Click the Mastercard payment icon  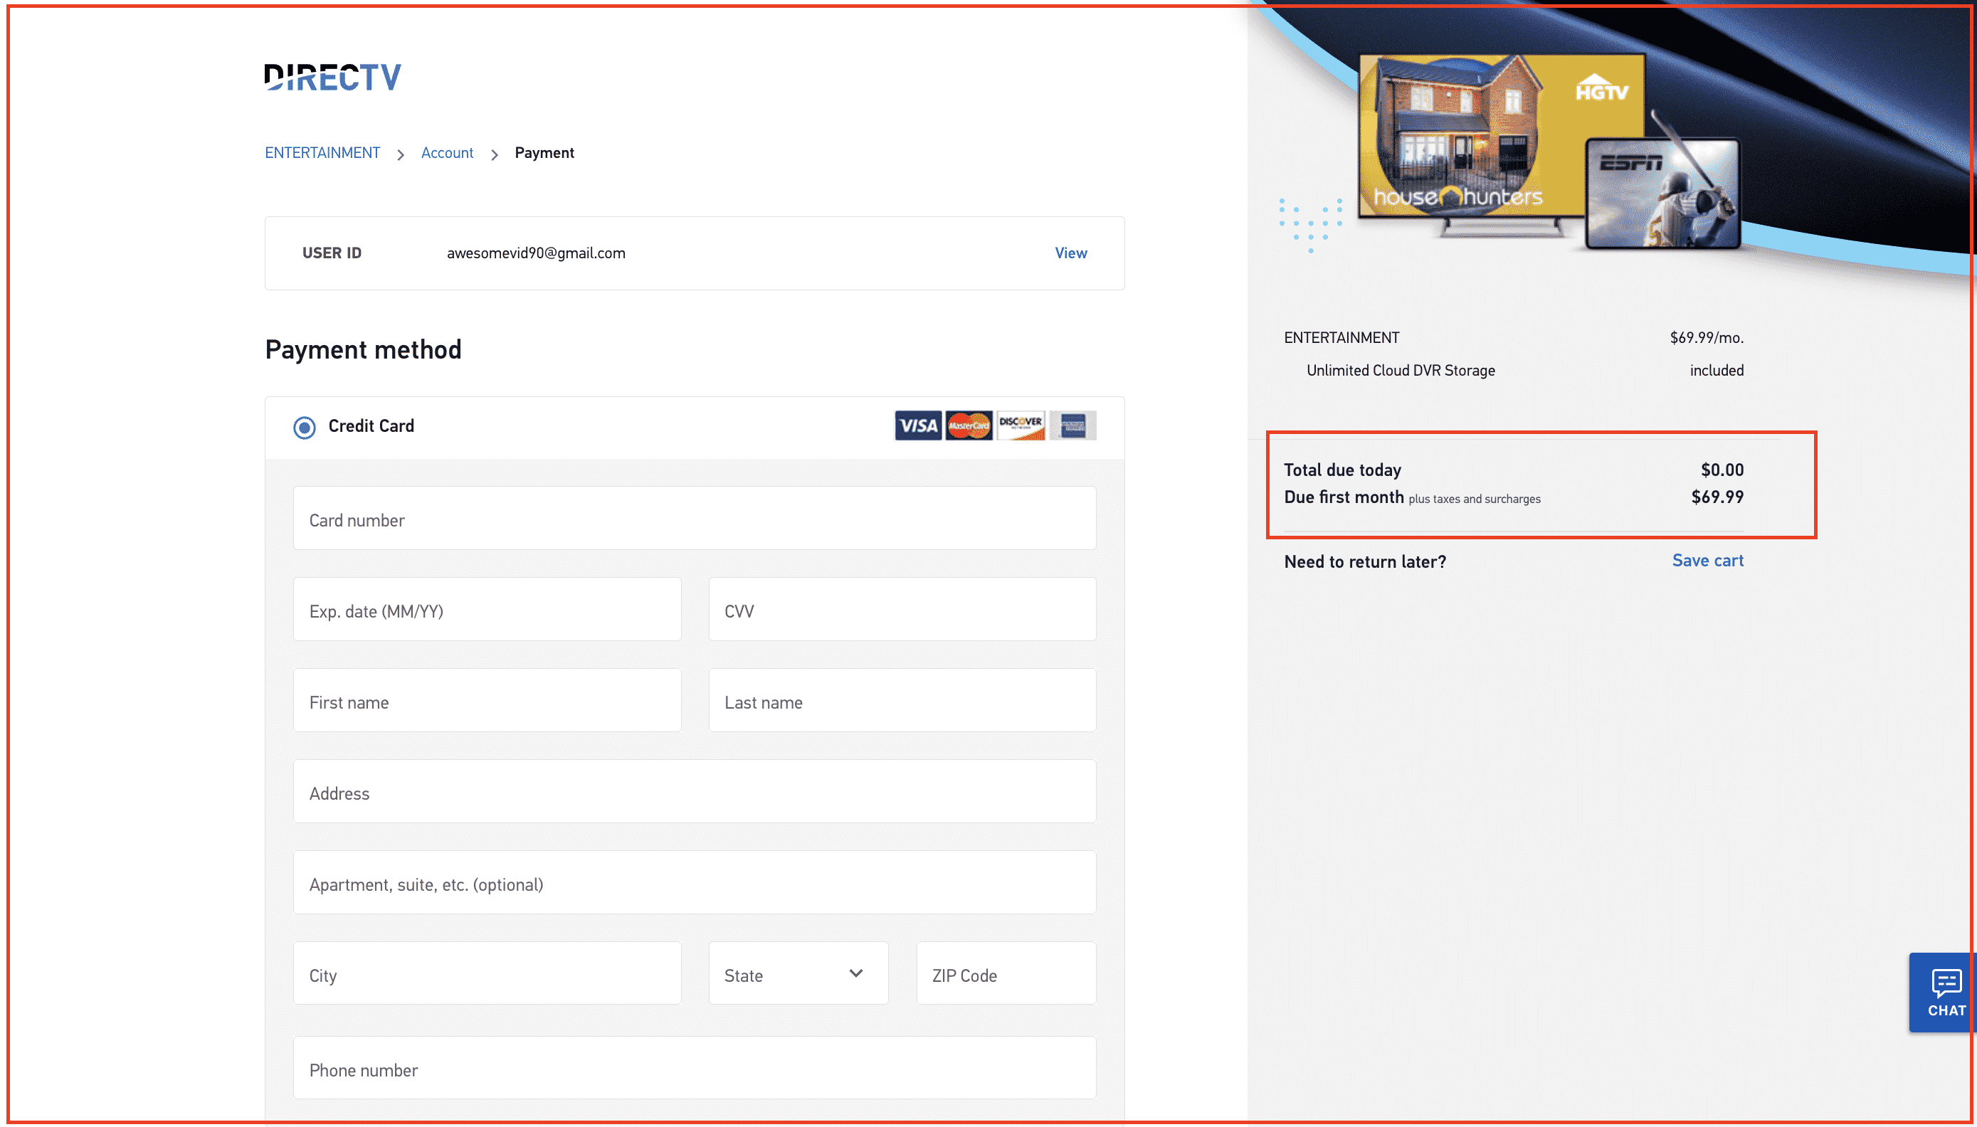point(969,426)
